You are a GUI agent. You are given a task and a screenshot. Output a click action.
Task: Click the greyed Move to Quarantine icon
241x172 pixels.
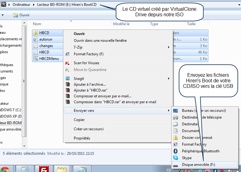68,70
